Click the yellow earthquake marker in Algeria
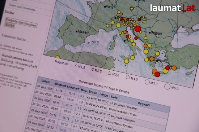 pos(58,57)
